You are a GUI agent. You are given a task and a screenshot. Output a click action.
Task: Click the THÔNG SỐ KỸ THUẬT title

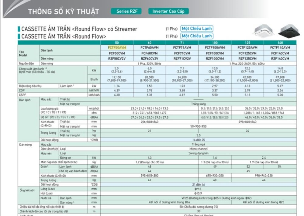(64, 12)
